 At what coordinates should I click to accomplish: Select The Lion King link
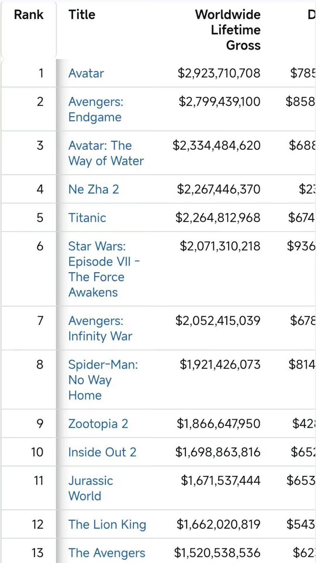click(107, 524)
